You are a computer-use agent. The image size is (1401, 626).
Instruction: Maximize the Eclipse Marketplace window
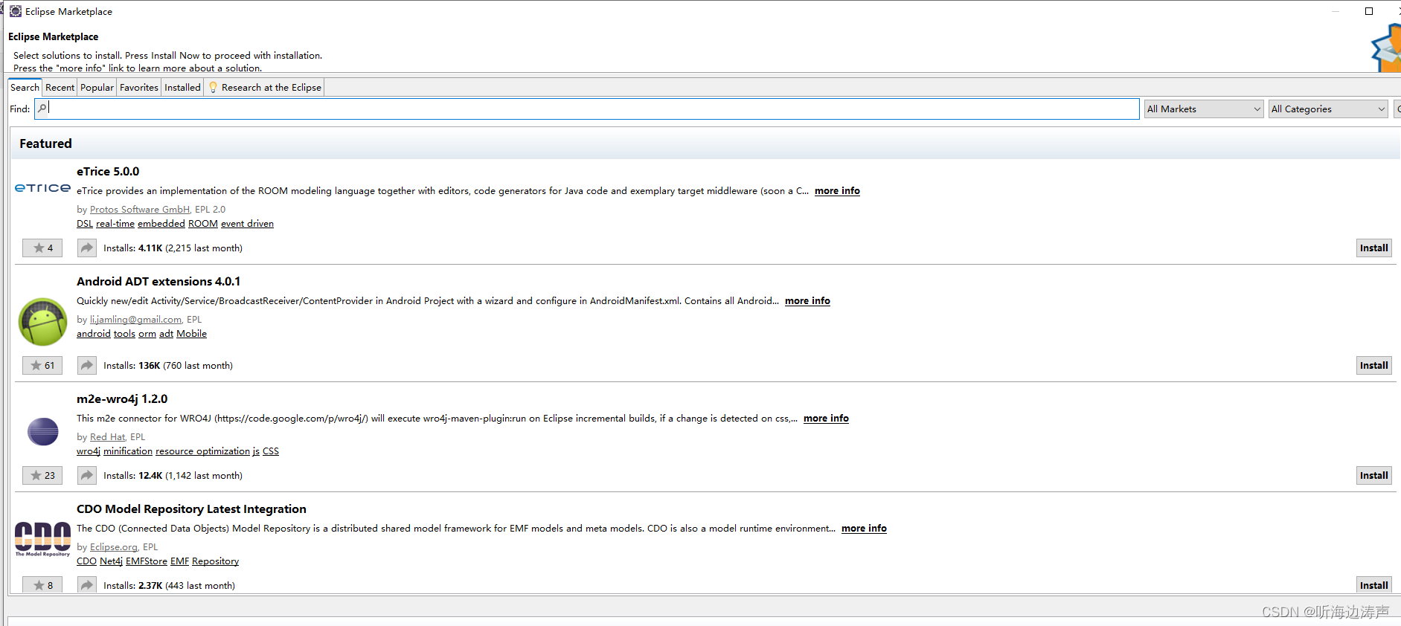click(x=1369, y=11)
